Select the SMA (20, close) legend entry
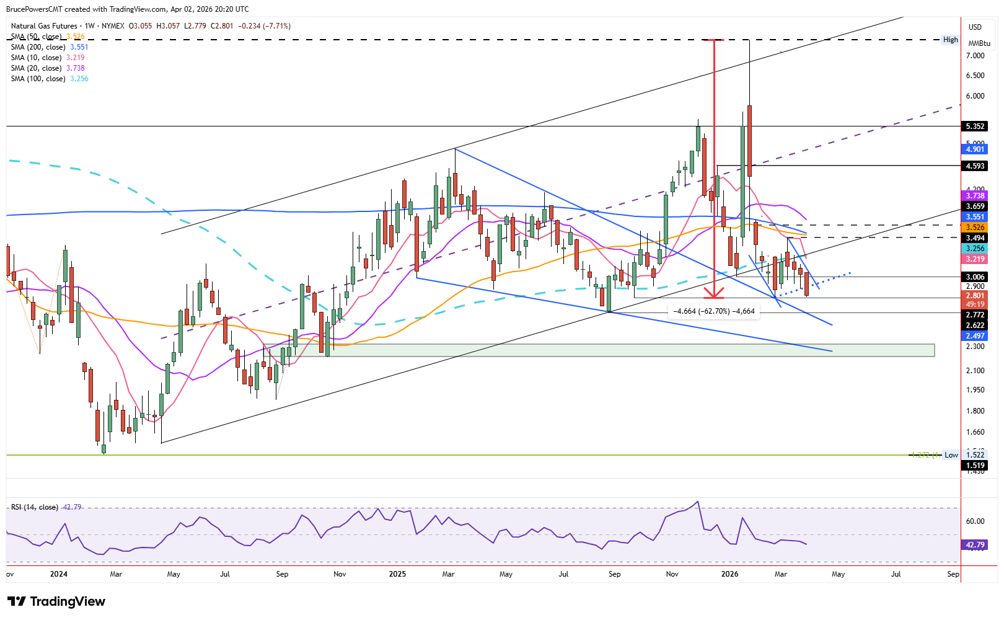 pos(48,68)
